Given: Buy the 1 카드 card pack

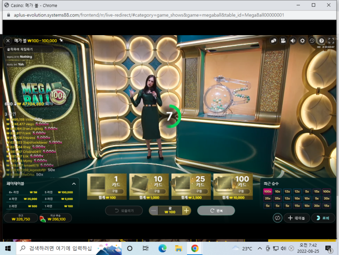Looking at the screenshot, I should click(107, 186).
